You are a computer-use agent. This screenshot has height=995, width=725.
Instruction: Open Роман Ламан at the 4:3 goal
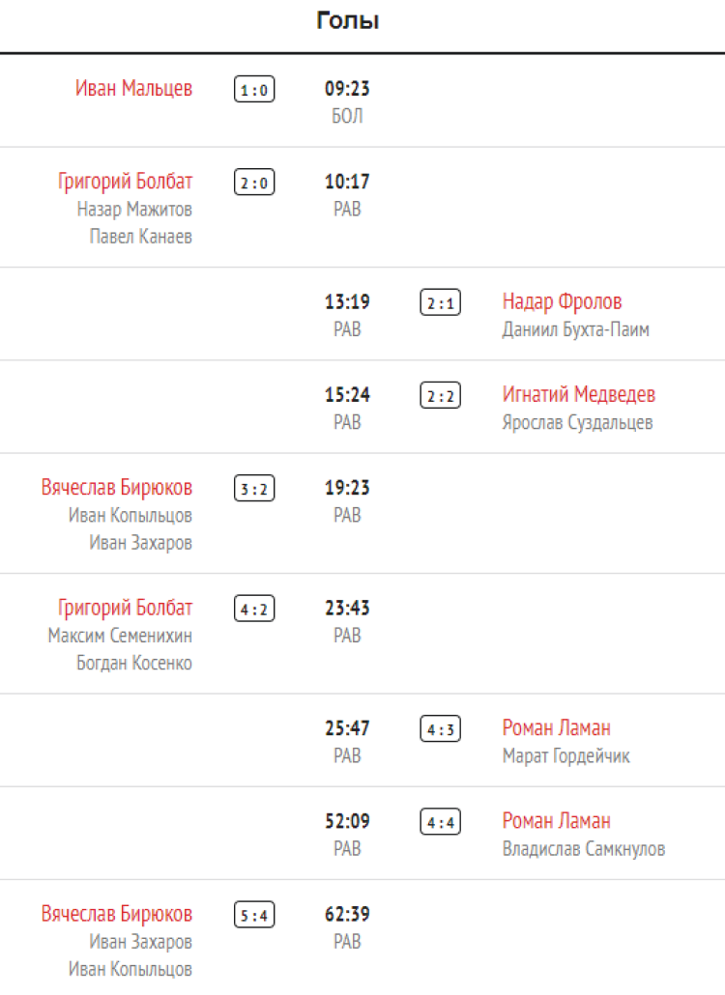pyautogui.click(x=556, y=728)
